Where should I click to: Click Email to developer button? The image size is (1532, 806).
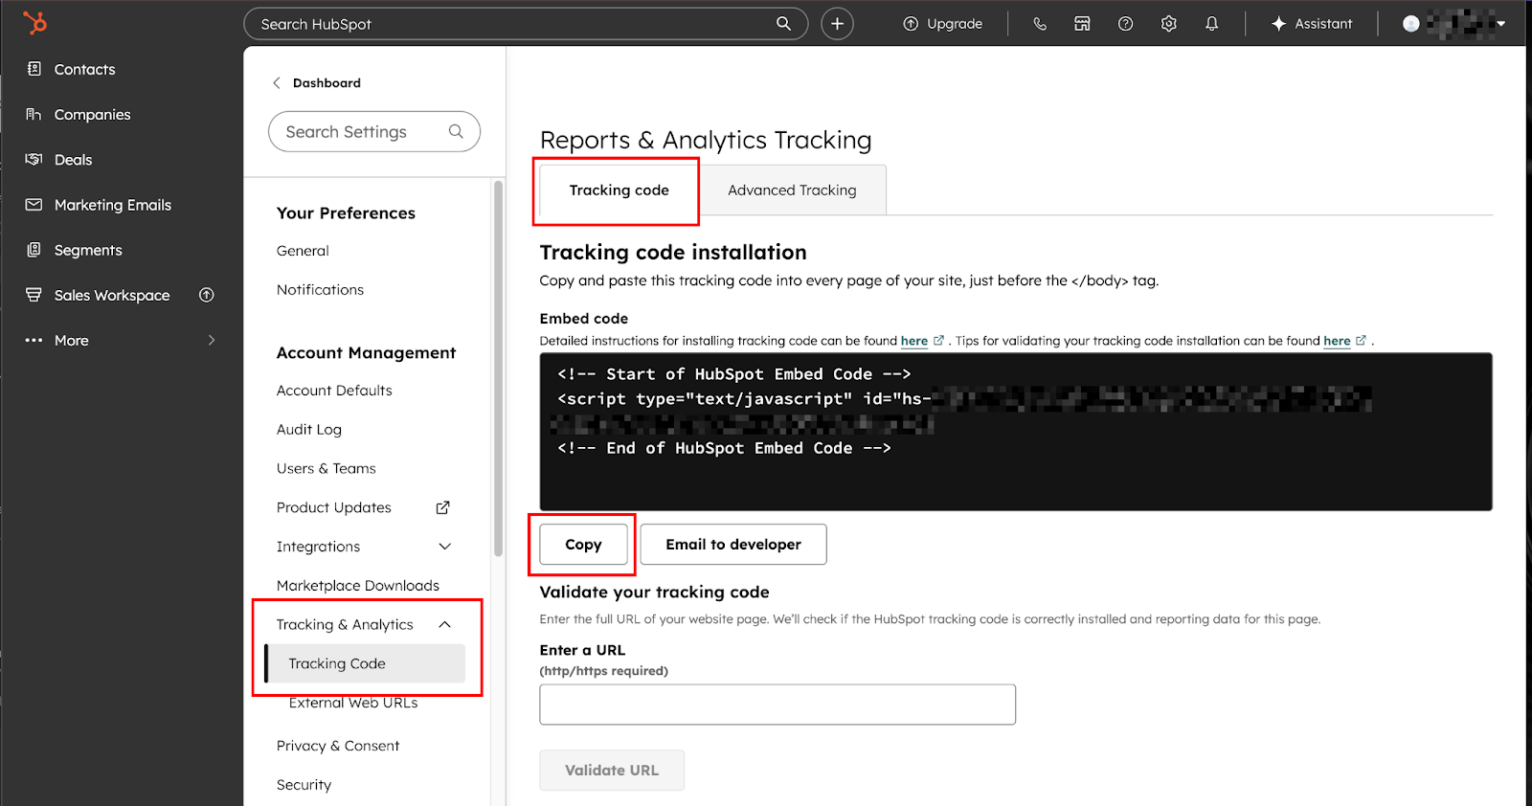click(x=733, y=544)
